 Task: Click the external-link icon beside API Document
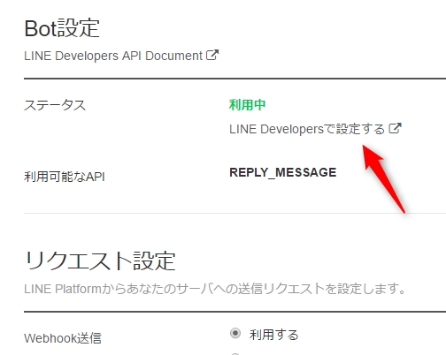212,55
